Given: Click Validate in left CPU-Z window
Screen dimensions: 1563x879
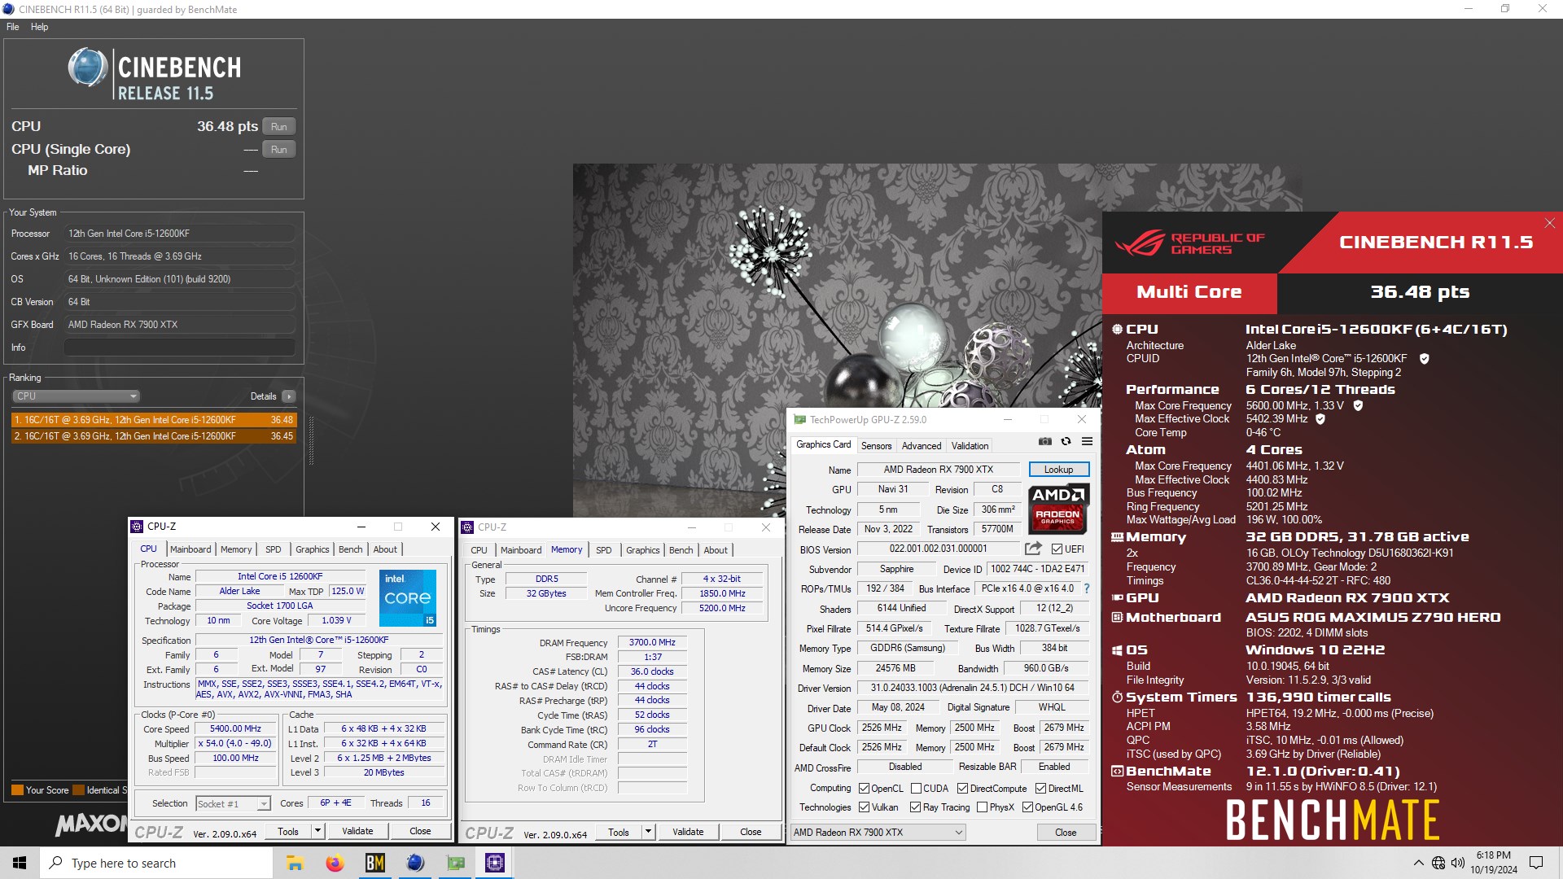Looking at the screenshot, I should [357, 831].
